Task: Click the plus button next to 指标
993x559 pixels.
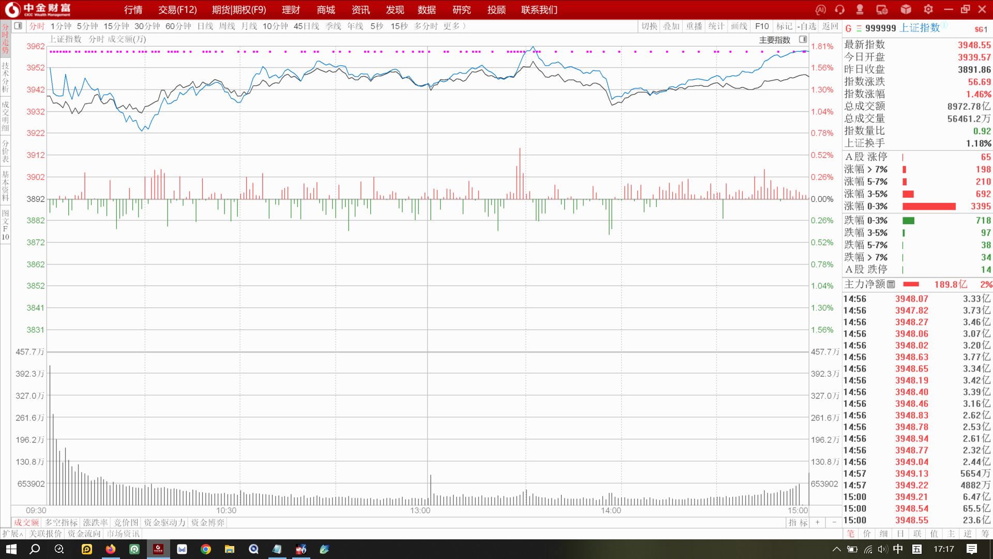Action: point(817,523)
